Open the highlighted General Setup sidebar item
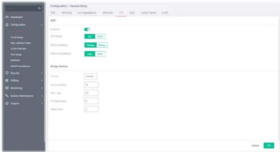The height and width of the screenshot is (152, 280). [17, 31]
